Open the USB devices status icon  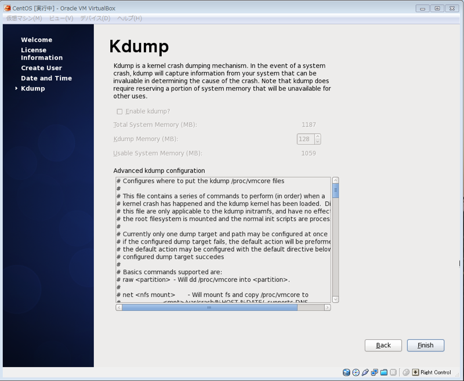365,372
